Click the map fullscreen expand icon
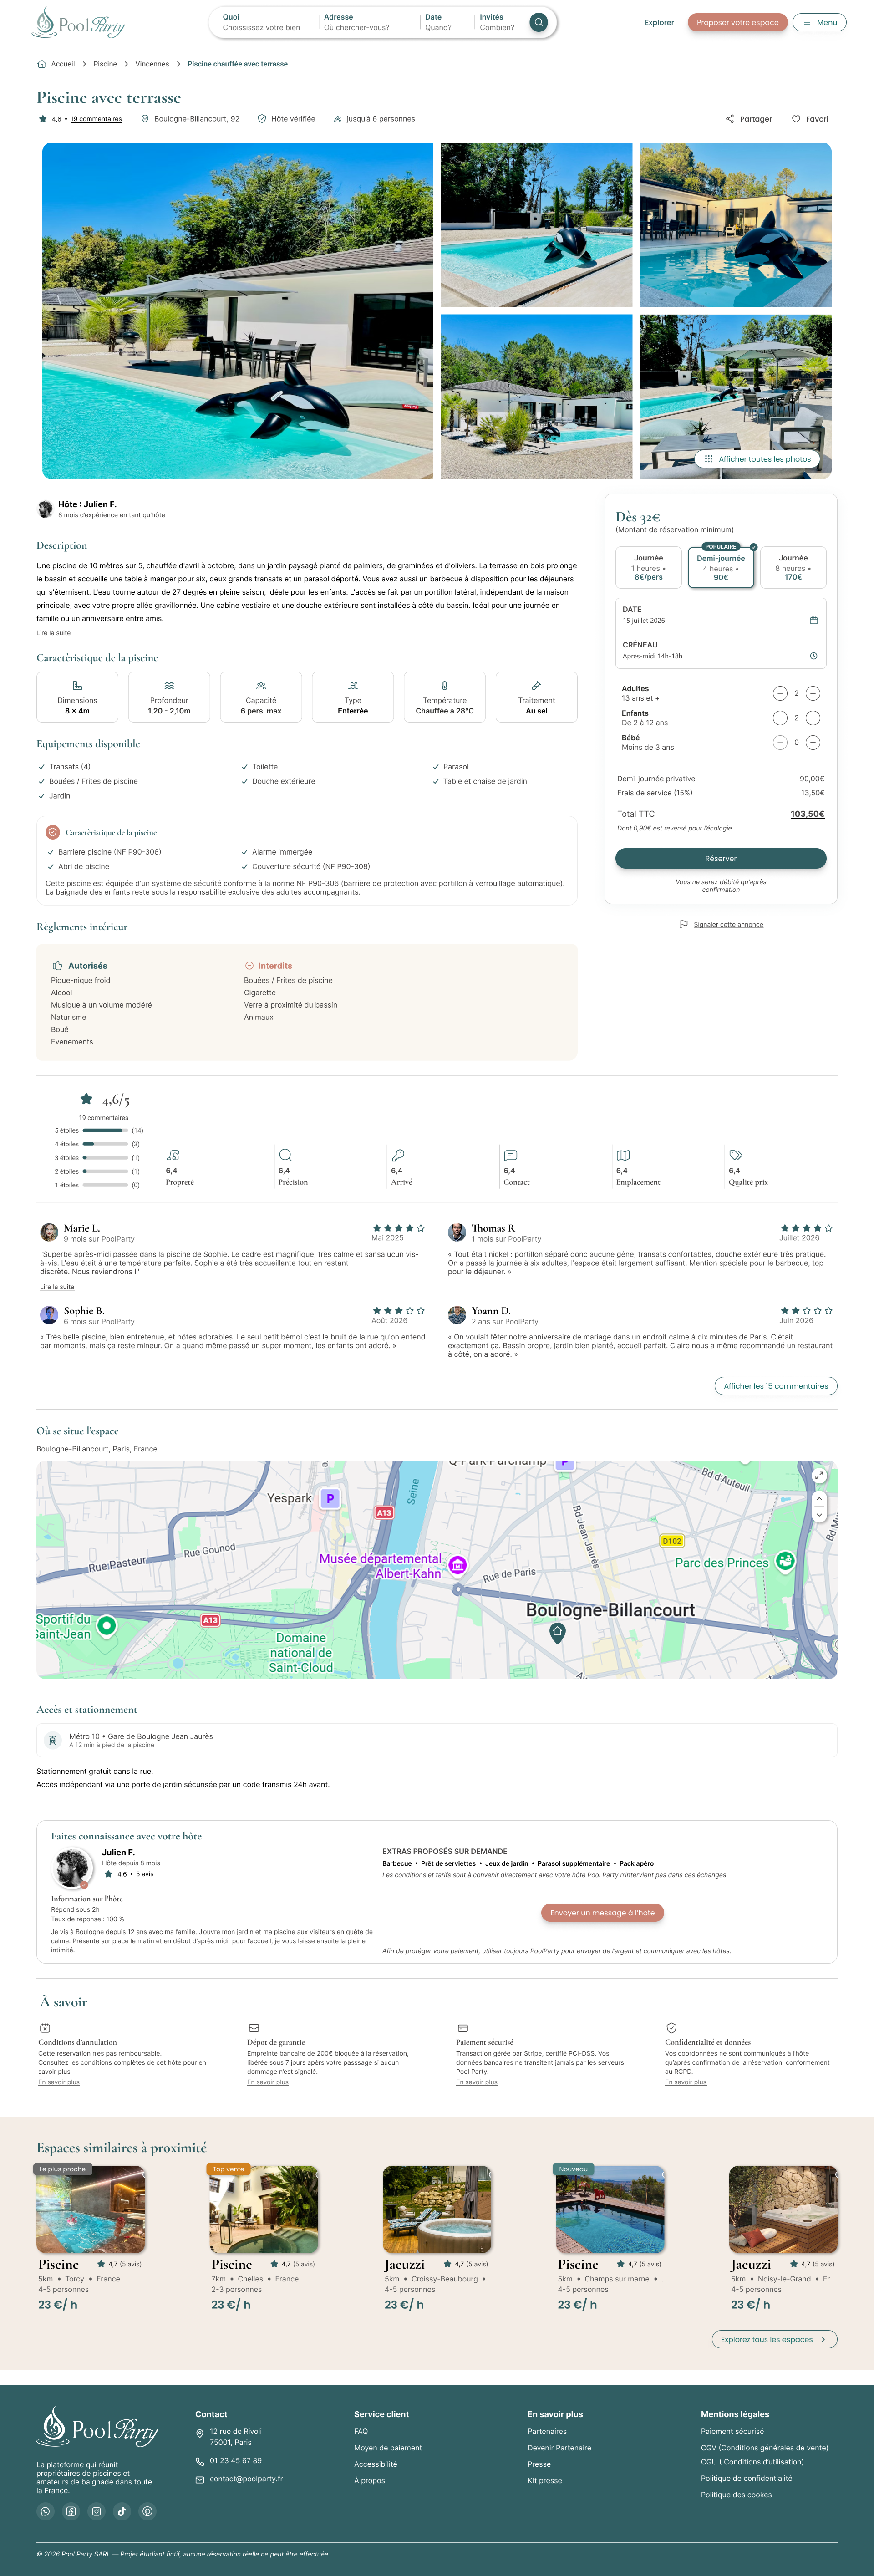 [x=819, y=1475]
